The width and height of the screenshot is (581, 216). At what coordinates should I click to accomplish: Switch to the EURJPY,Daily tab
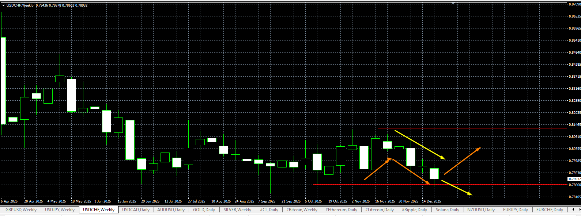coord(516,210)
